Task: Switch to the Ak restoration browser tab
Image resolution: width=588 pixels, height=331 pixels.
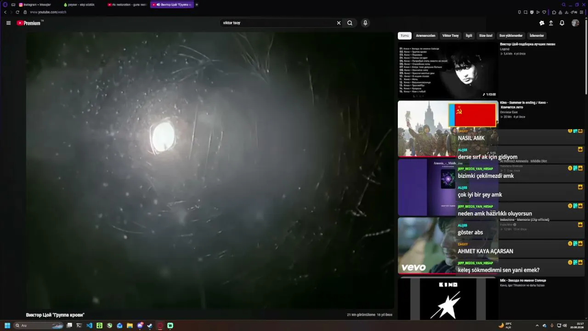Action: coord(127,5)
